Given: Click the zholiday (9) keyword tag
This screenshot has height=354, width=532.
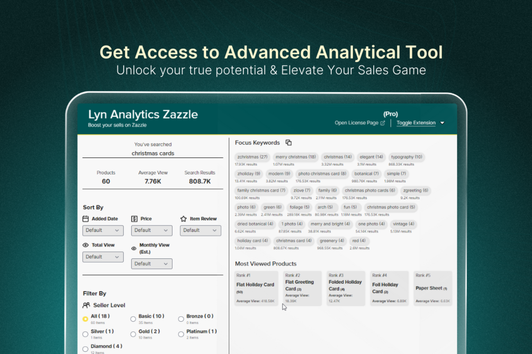Looking at the screenshot, I should 249,174.
